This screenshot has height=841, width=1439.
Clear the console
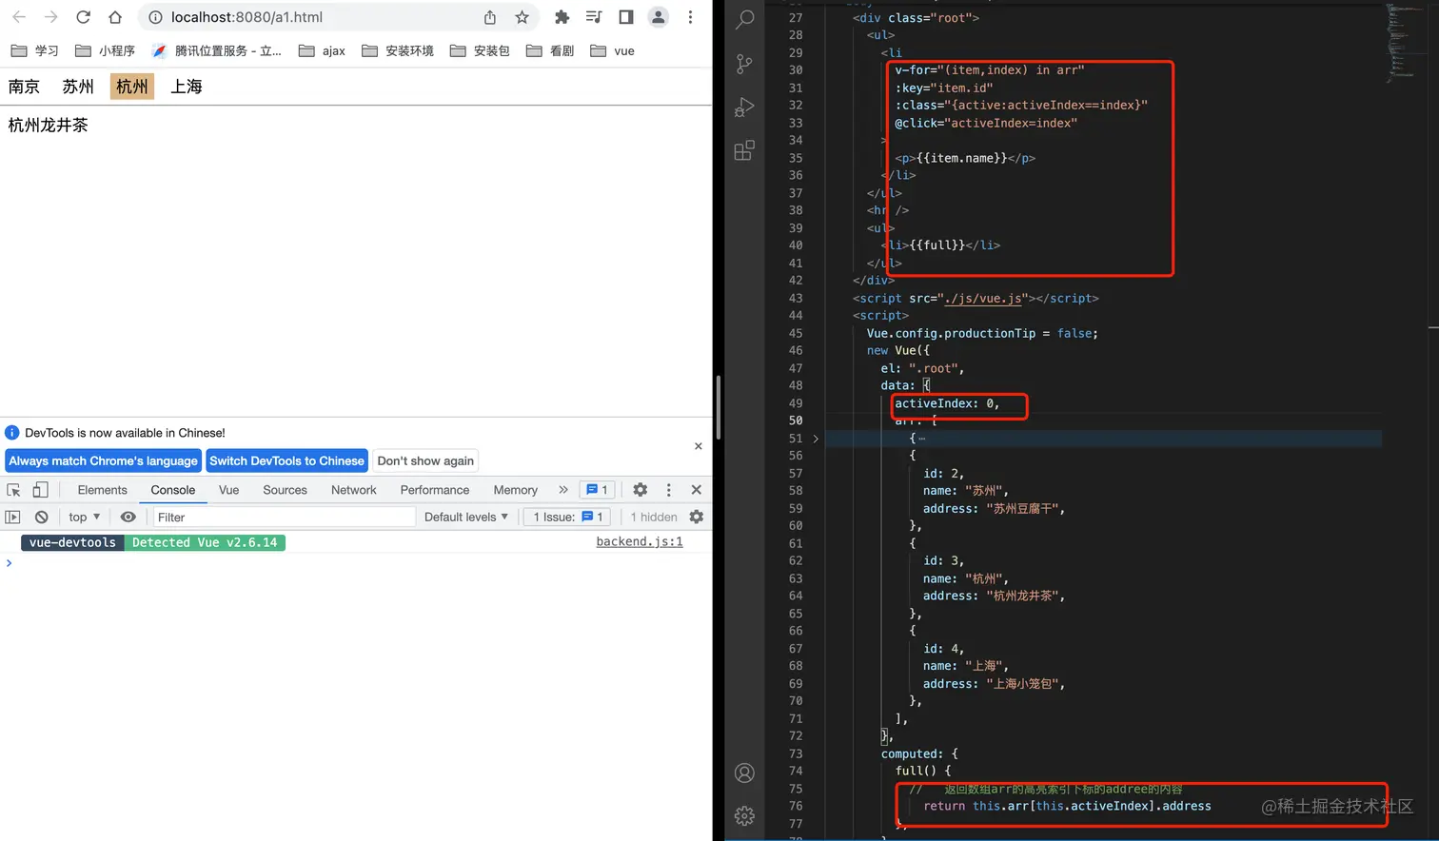(x=41, y=517)
